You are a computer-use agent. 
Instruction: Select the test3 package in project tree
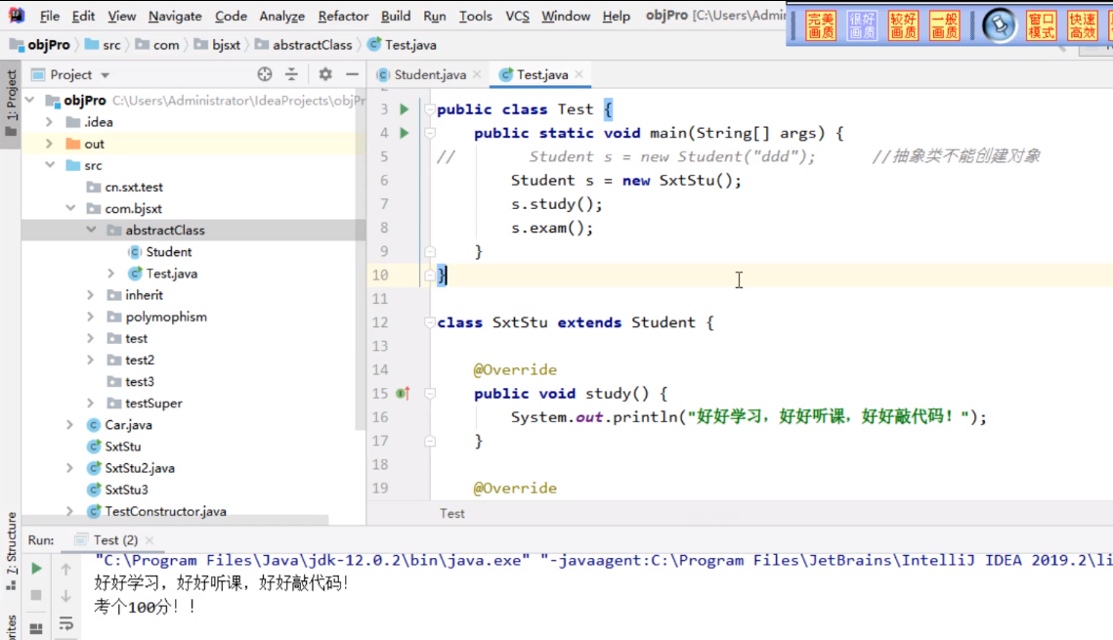pyautogui.click(x=131, y=382)
